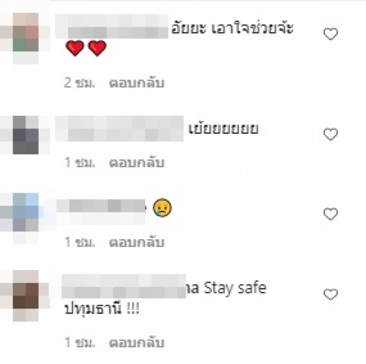
Task: Click '1 ชม.' timestamp under crying emoji comment
Action: (80, 242)
